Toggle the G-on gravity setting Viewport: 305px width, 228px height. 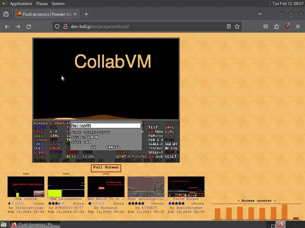169,140
